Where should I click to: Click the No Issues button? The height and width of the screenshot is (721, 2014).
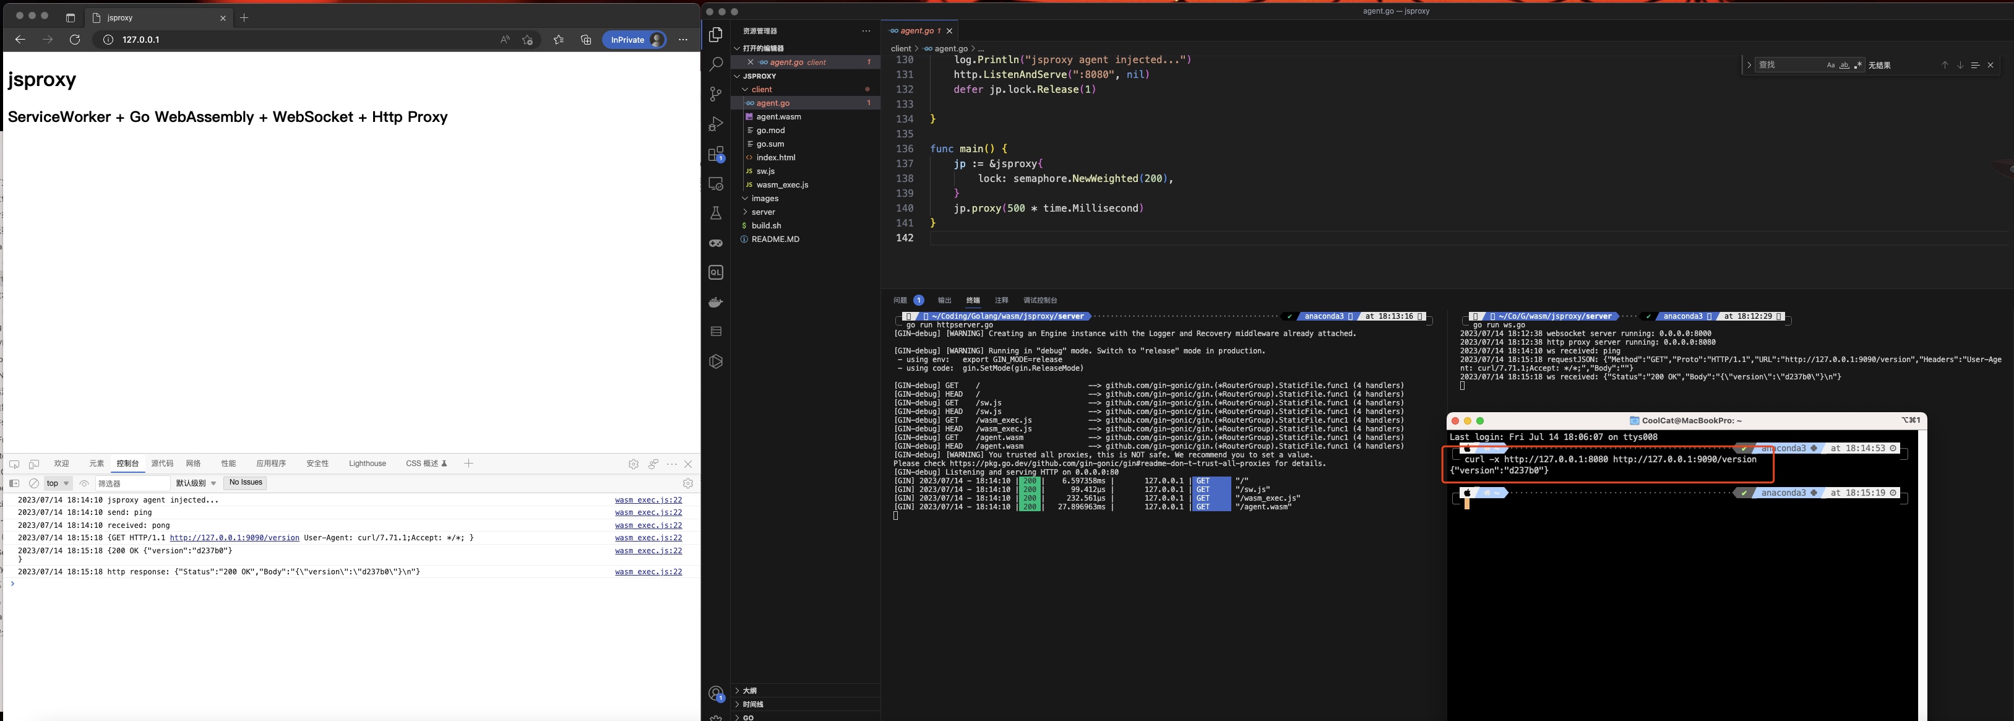[246, 483]
